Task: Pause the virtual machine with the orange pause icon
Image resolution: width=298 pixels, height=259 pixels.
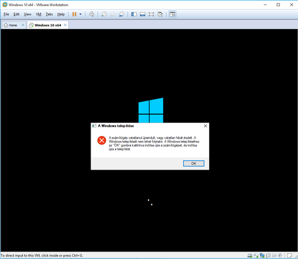Action: coord(74,14)
